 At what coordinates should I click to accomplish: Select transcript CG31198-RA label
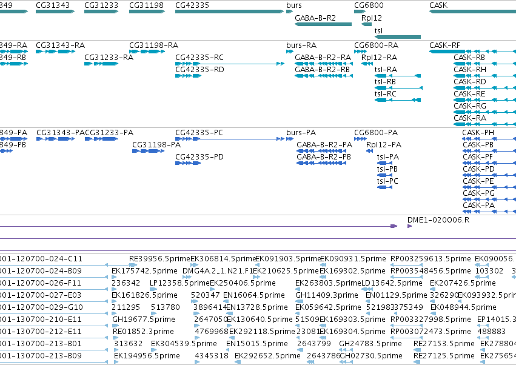(x=153, y=45)
